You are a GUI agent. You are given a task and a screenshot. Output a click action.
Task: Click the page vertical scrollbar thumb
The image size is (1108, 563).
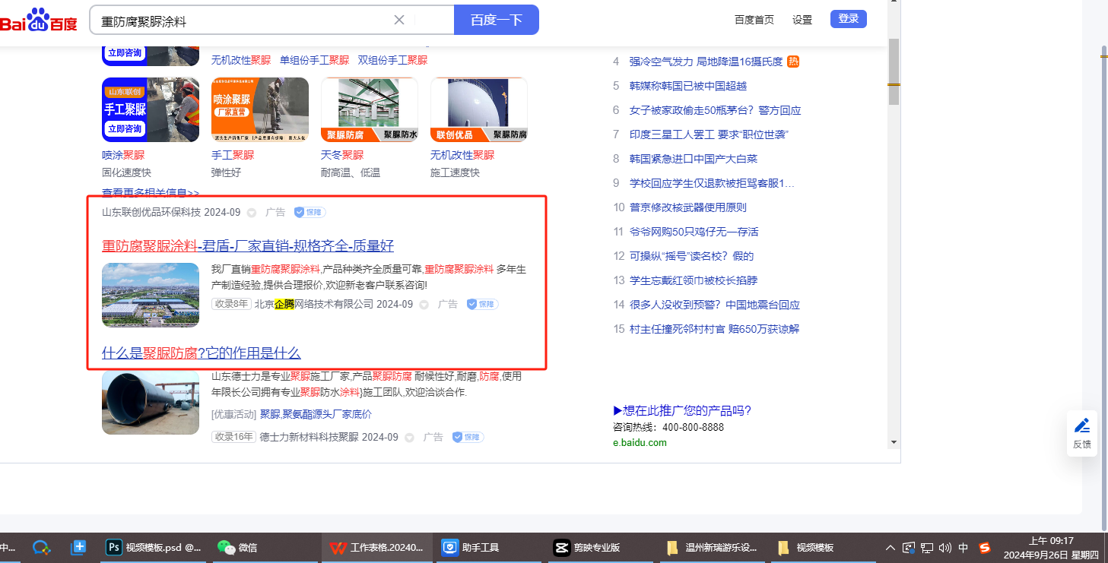894,72
